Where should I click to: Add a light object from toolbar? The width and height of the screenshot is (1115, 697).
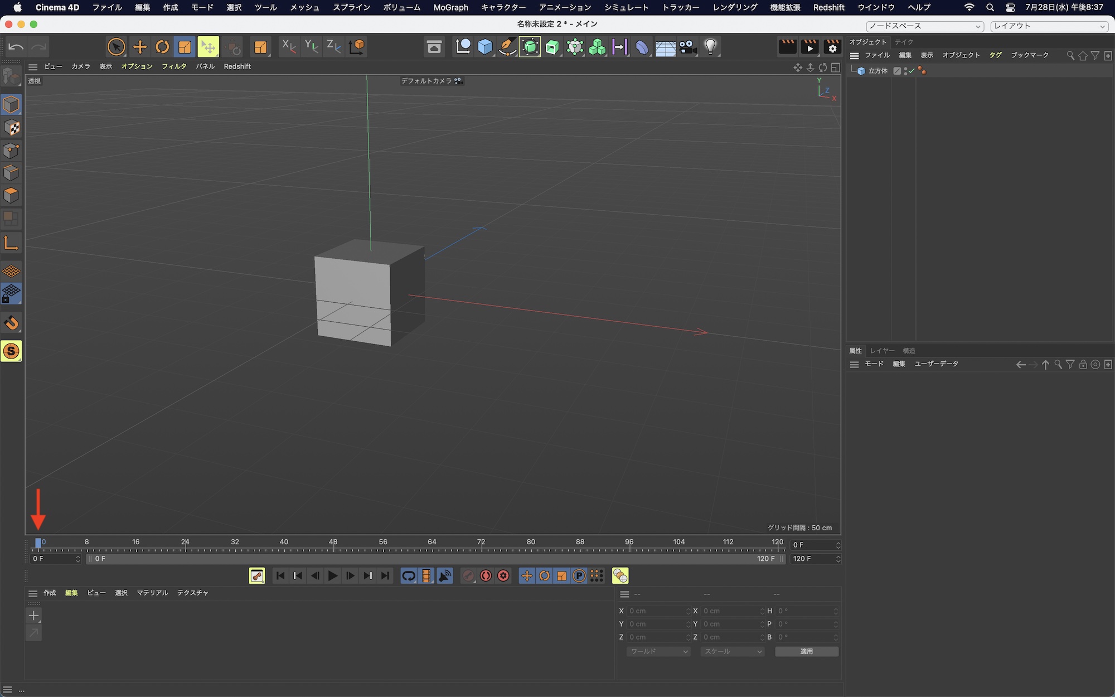pyautogui.click(x=710, y=47)
